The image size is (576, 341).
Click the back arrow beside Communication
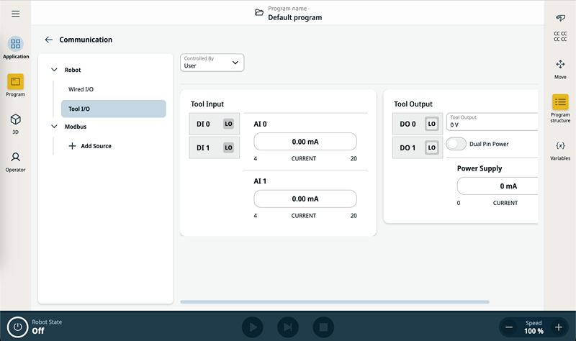tap(49, 40)
